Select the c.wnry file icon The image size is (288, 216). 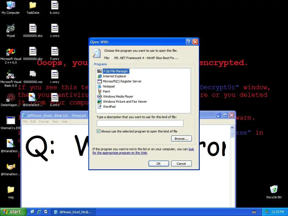(x=55, y=31)
